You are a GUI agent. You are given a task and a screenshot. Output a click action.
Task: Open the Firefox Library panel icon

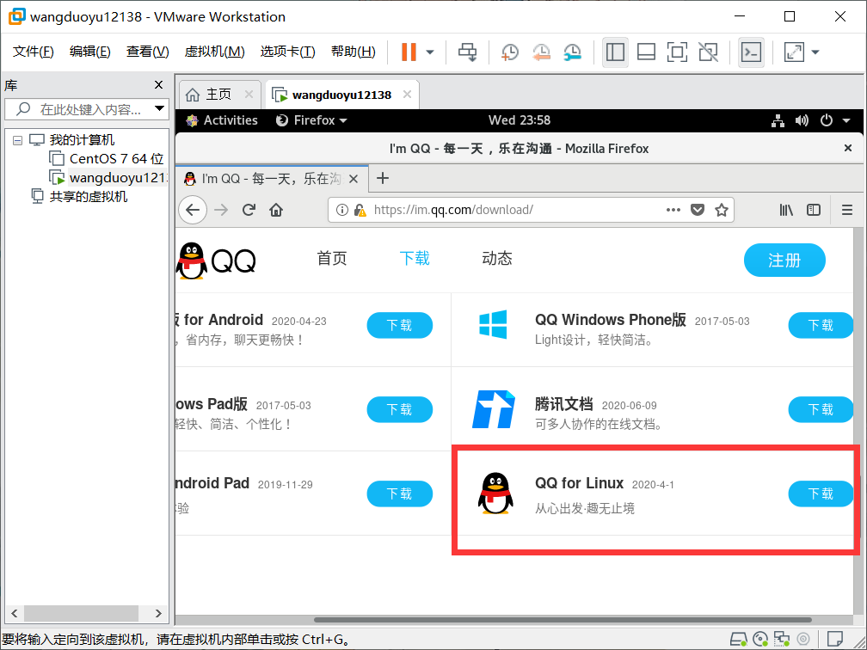coord(785,209)
